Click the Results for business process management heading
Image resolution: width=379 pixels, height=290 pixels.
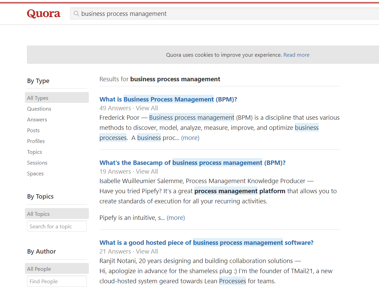point(160,79)
